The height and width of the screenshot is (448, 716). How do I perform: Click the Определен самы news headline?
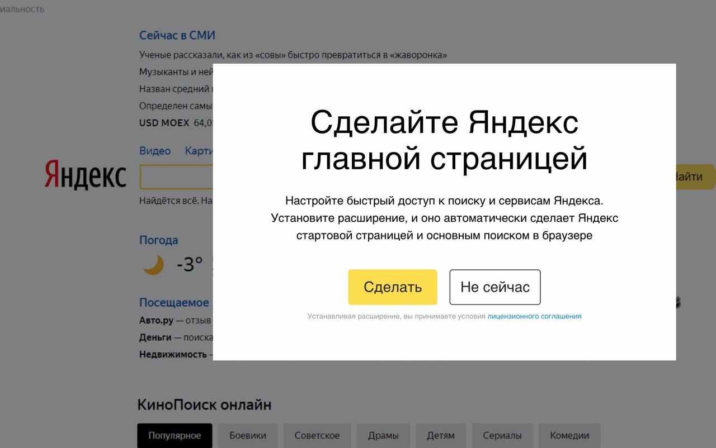point(176,106)
